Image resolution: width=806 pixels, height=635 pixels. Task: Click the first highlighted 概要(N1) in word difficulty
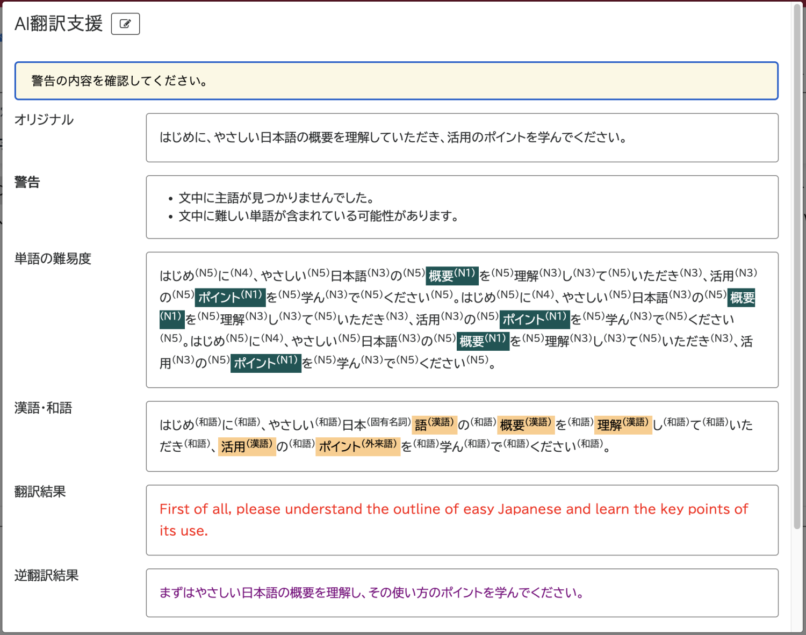coord(452,276)
